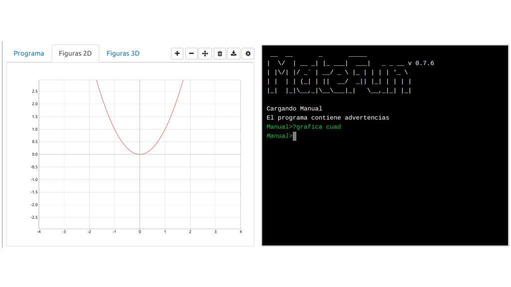
Task: Click x-axis label -2
Action: (x=89, y=232)
